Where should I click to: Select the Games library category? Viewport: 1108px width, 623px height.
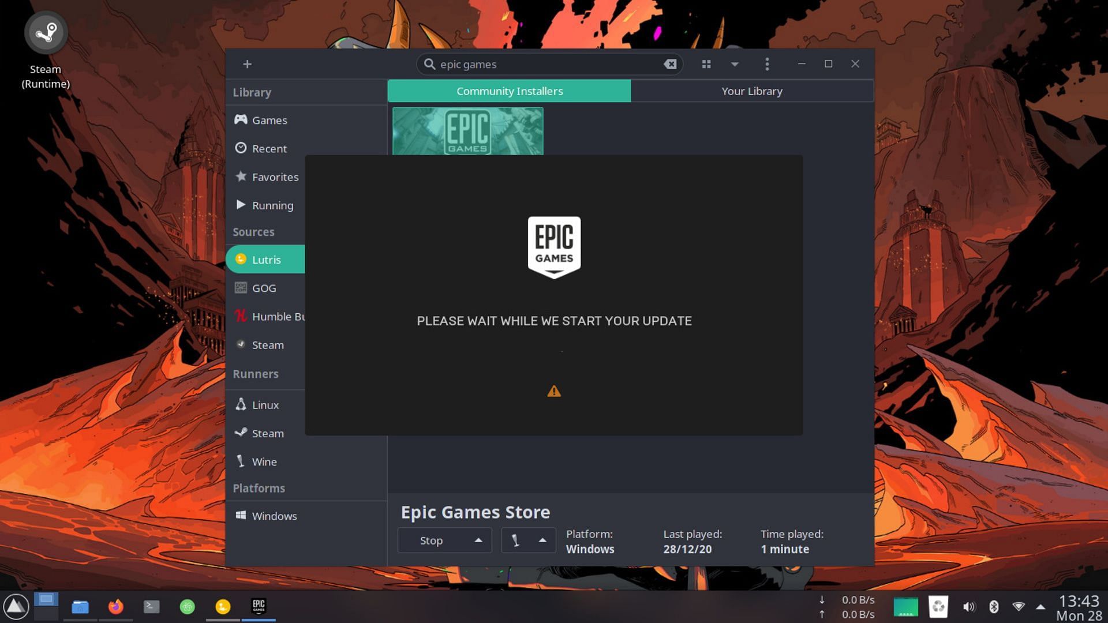(269, 119)
